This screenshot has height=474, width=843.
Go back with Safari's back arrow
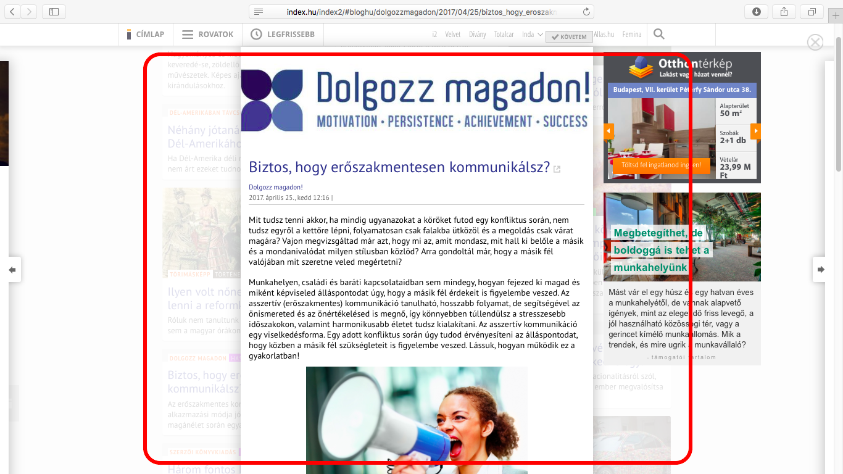(x=13, y=11)
